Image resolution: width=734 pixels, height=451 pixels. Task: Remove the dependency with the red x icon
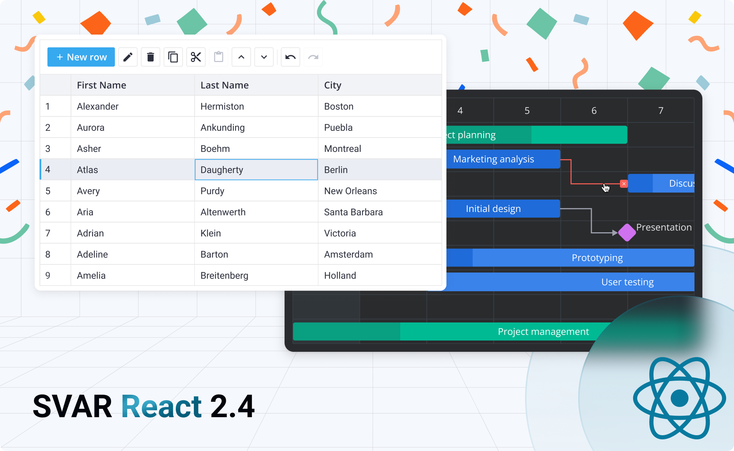[624, 183]
